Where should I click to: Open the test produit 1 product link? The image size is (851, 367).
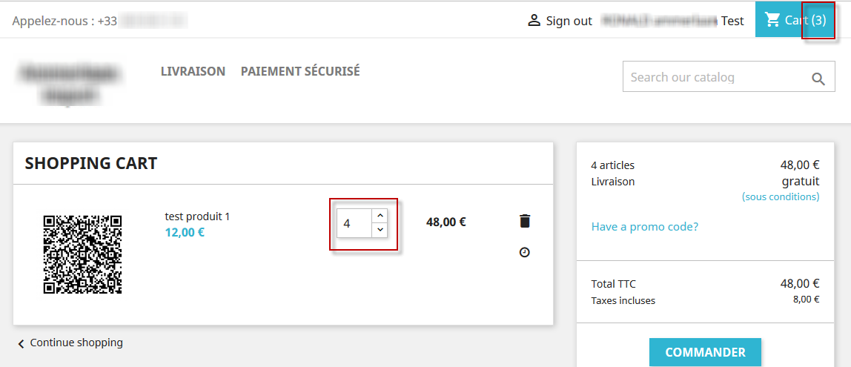(197, 216)
